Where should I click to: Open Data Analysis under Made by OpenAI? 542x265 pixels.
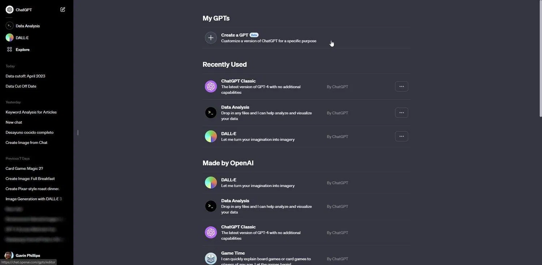click(235, 201)
